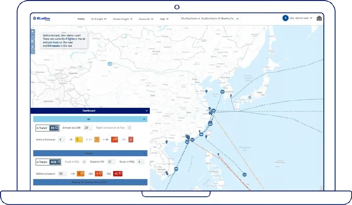Collapse the Ocean section chevron

coord(144,153)
